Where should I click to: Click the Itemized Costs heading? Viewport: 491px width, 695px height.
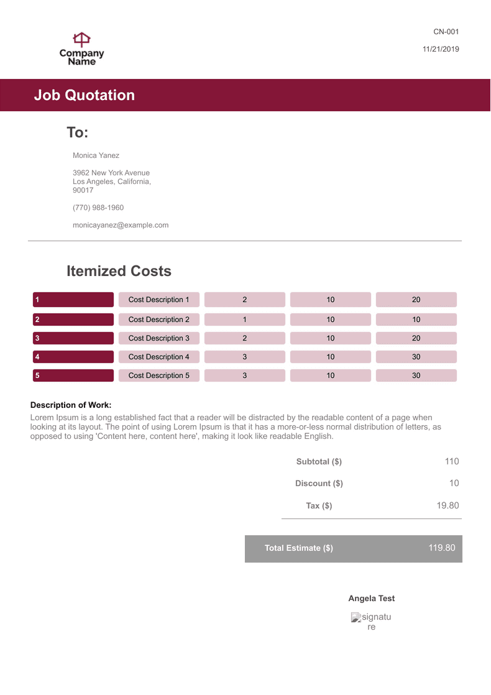point(119,271)
